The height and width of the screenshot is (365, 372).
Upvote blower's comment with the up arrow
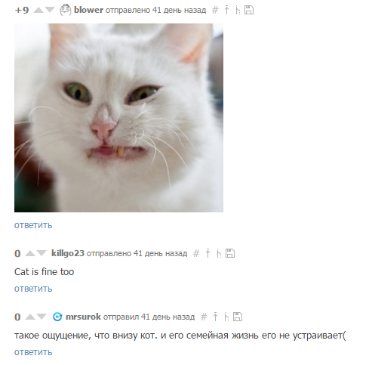point(38,10)
